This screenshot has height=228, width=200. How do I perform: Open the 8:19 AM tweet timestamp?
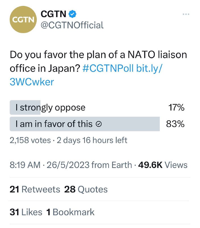pyautogui.click(x=25, y=165)
